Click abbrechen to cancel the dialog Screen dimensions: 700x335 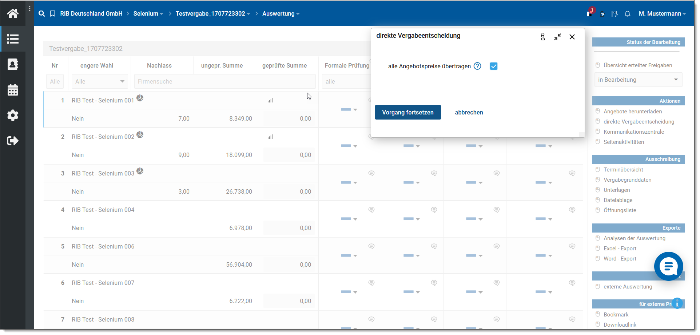[x=469, y=112]
